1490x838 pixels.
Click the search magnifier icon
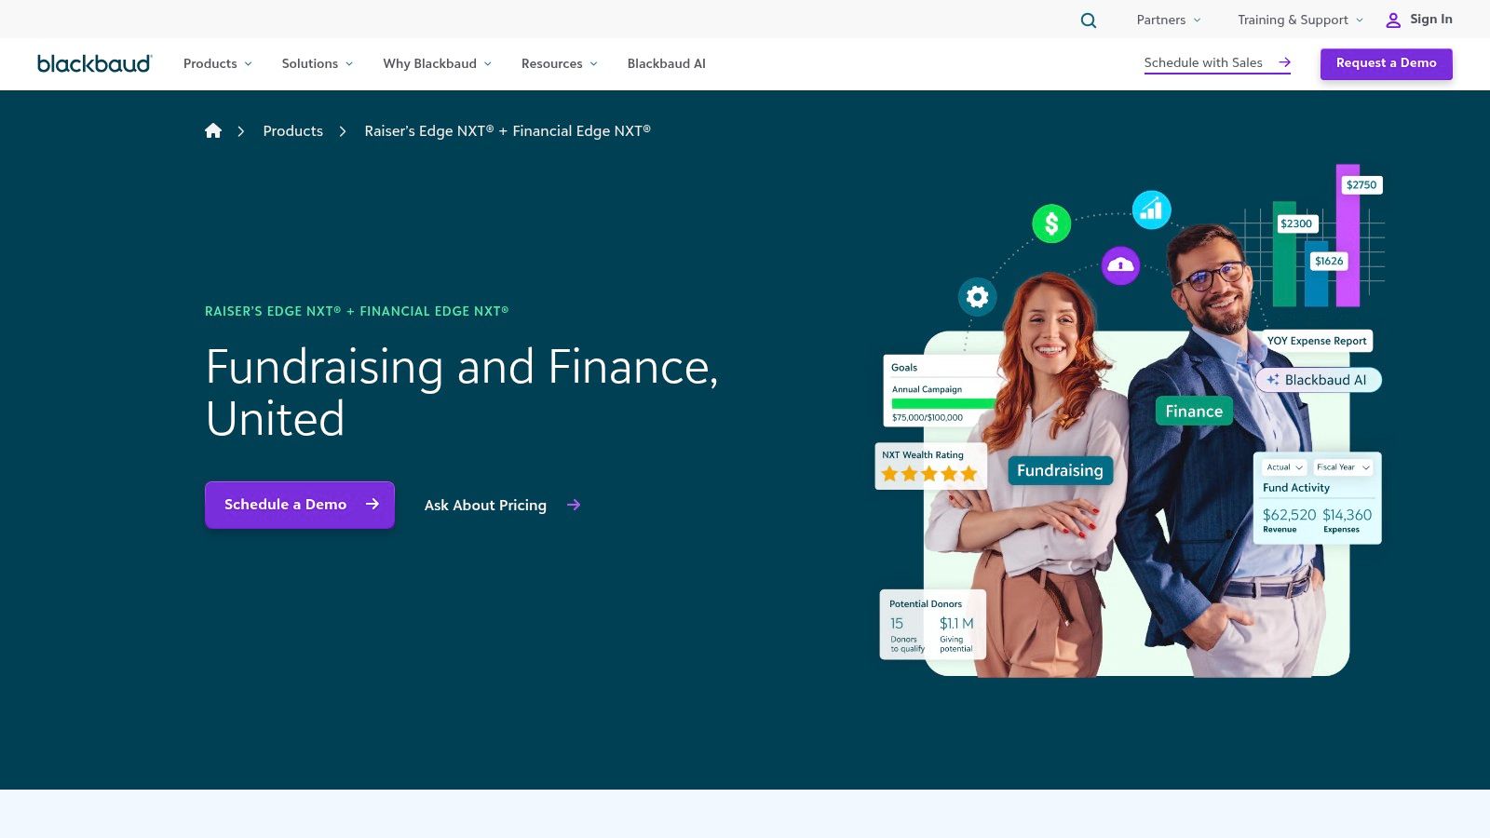1088,20
